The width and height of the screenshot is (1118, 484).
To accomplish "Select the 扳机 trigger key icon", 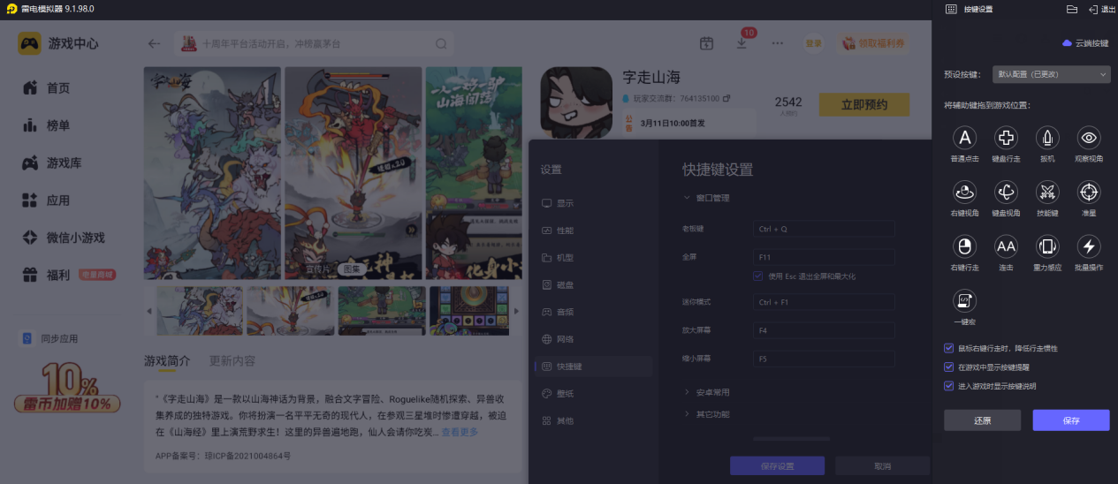I will coord(1047,138).
